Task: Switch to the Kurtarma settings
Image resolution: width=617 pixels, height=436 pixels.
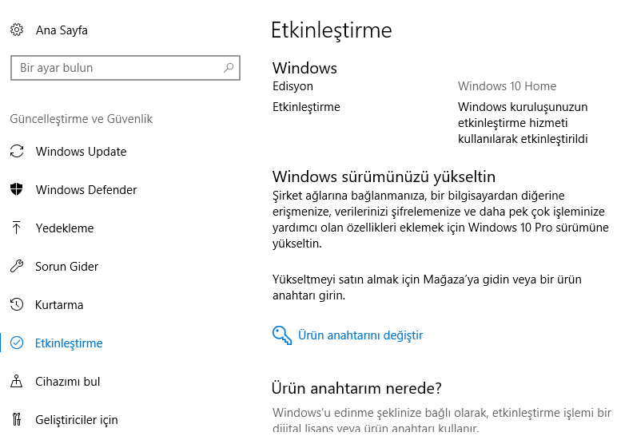Action: [59, 305]
